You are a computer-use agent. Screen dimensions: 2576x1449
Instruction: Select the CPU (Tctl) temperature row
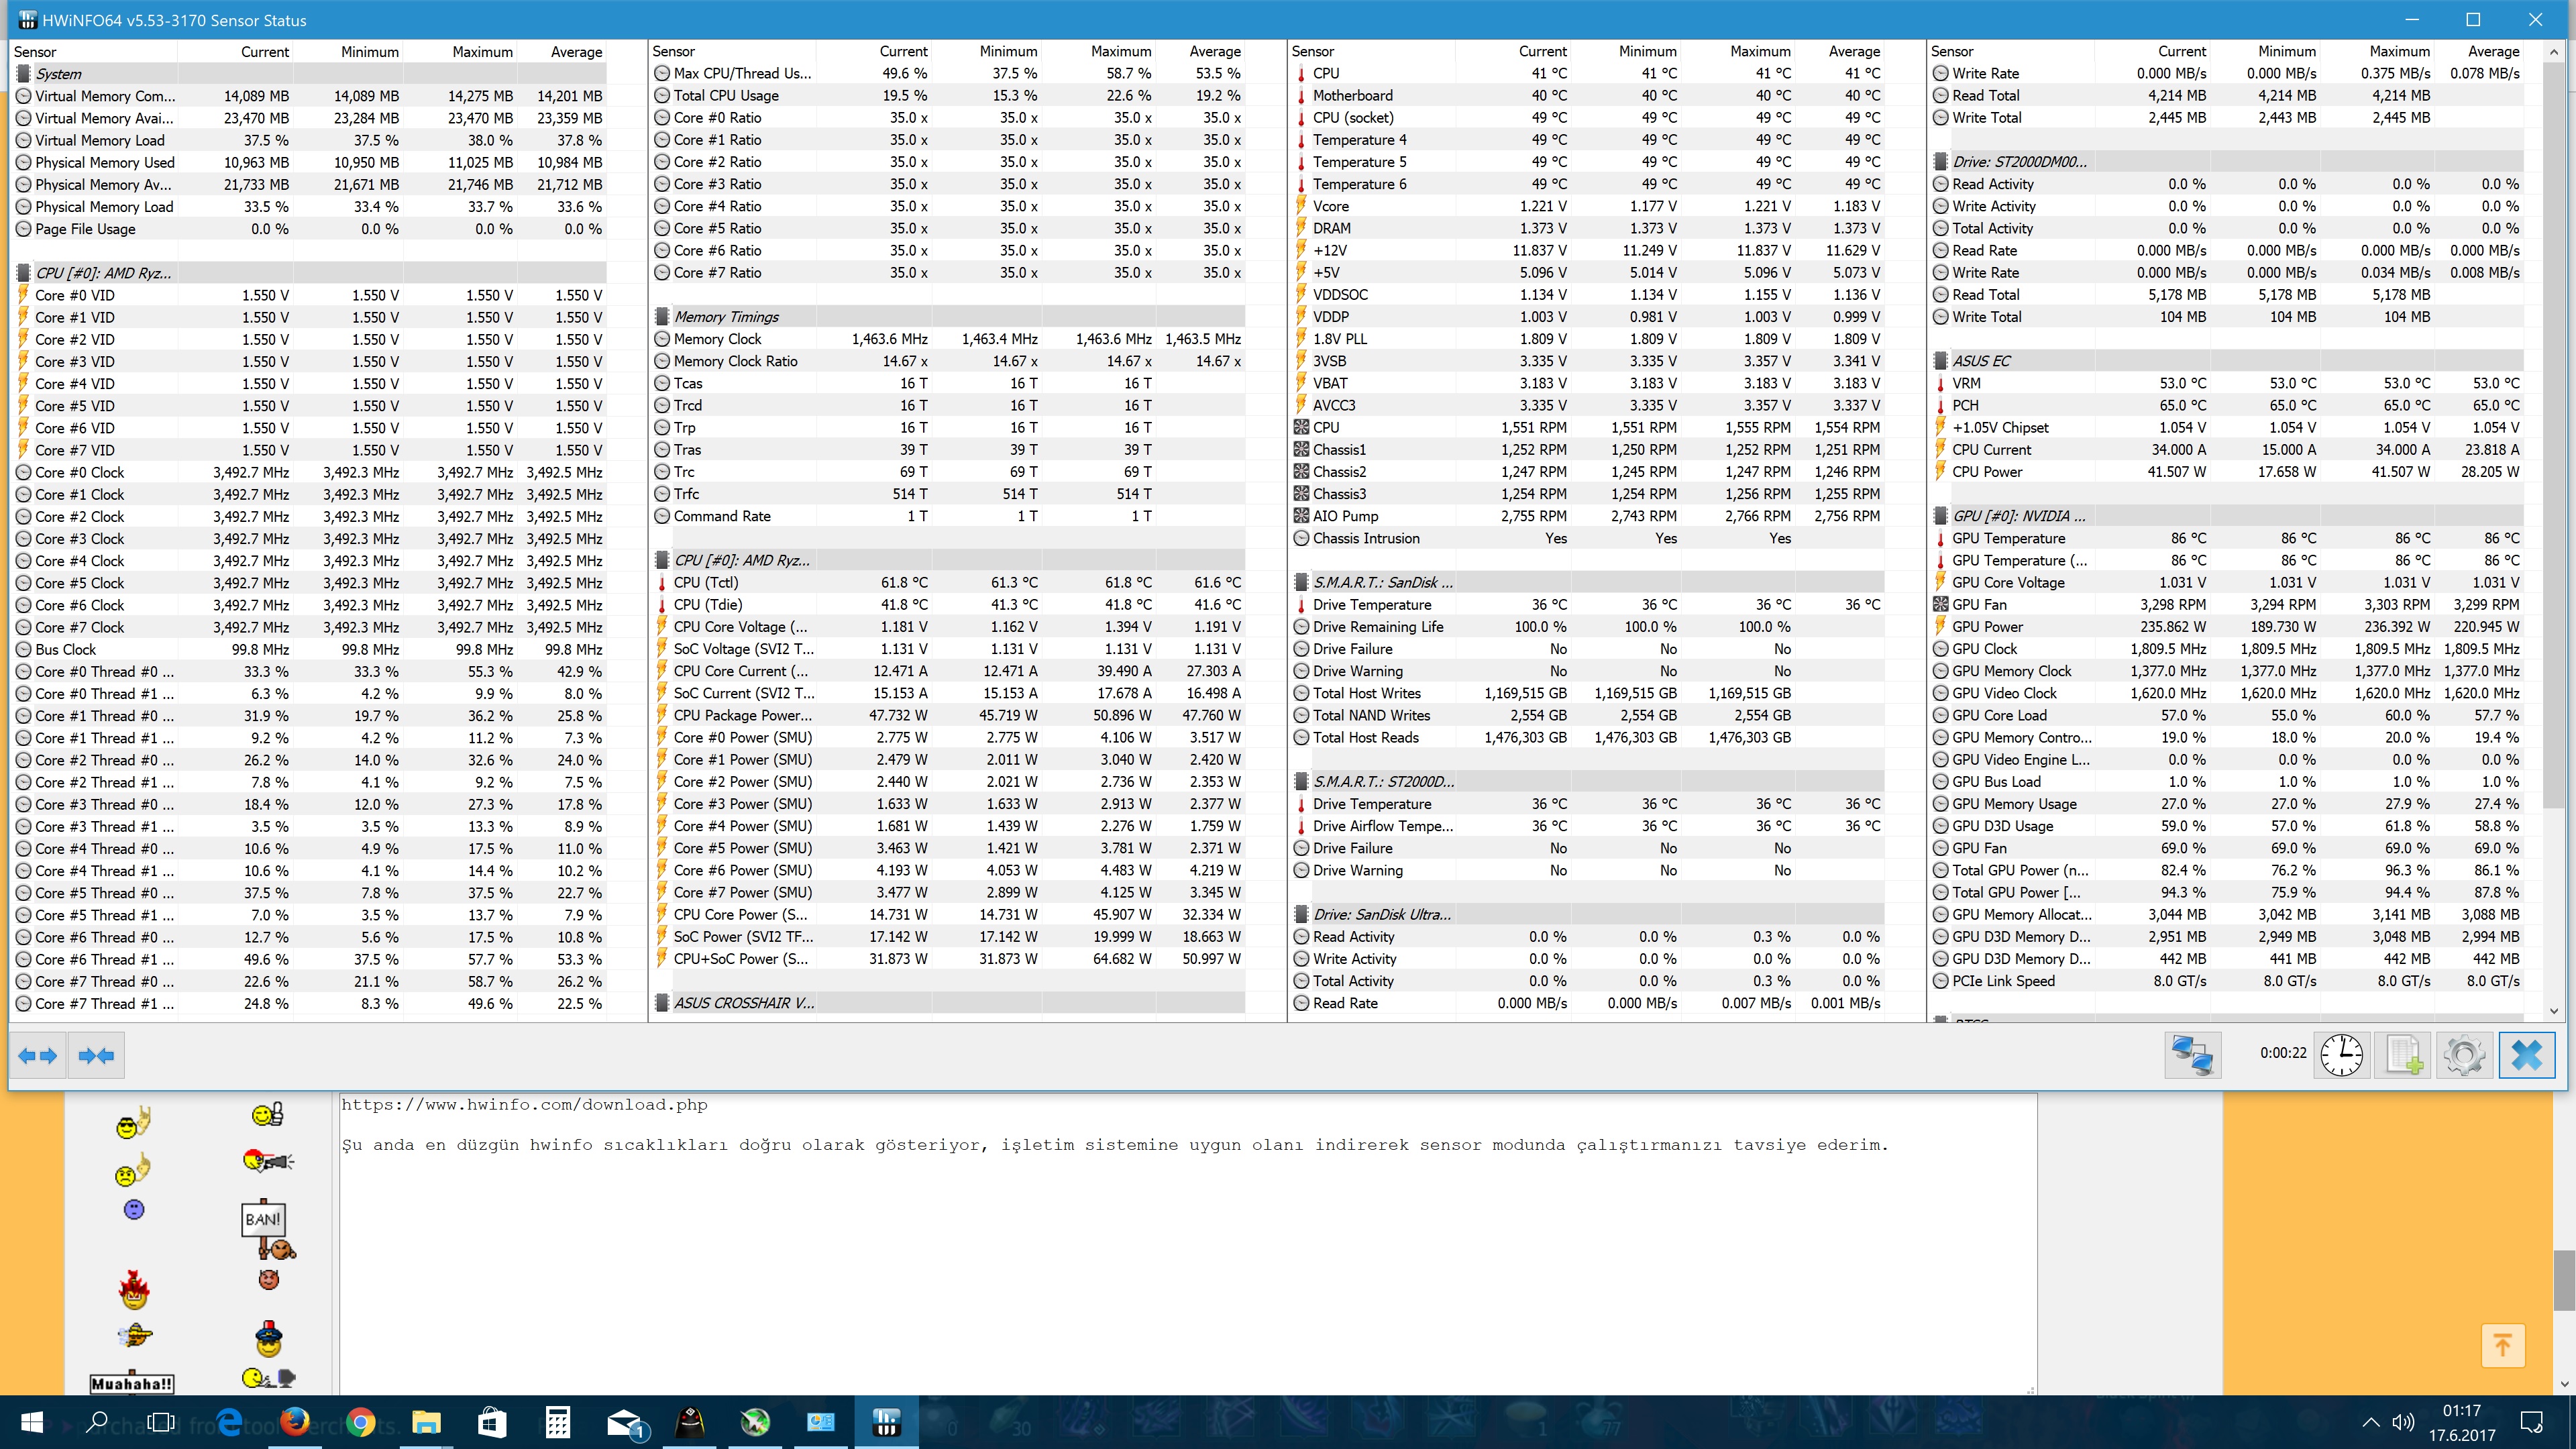tap(948, 582)
